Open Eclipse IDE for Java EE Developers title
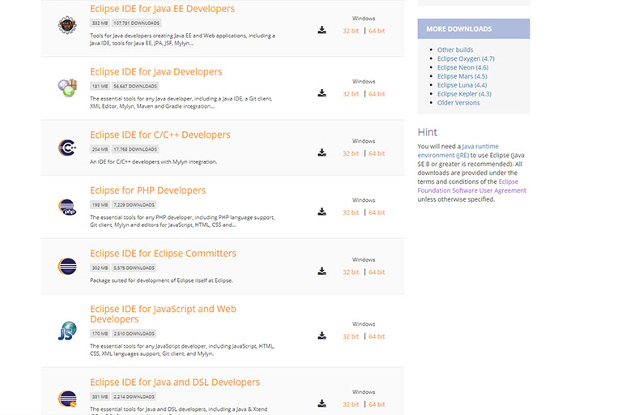The height and width of the screenshot is (415, 622). 162,9
